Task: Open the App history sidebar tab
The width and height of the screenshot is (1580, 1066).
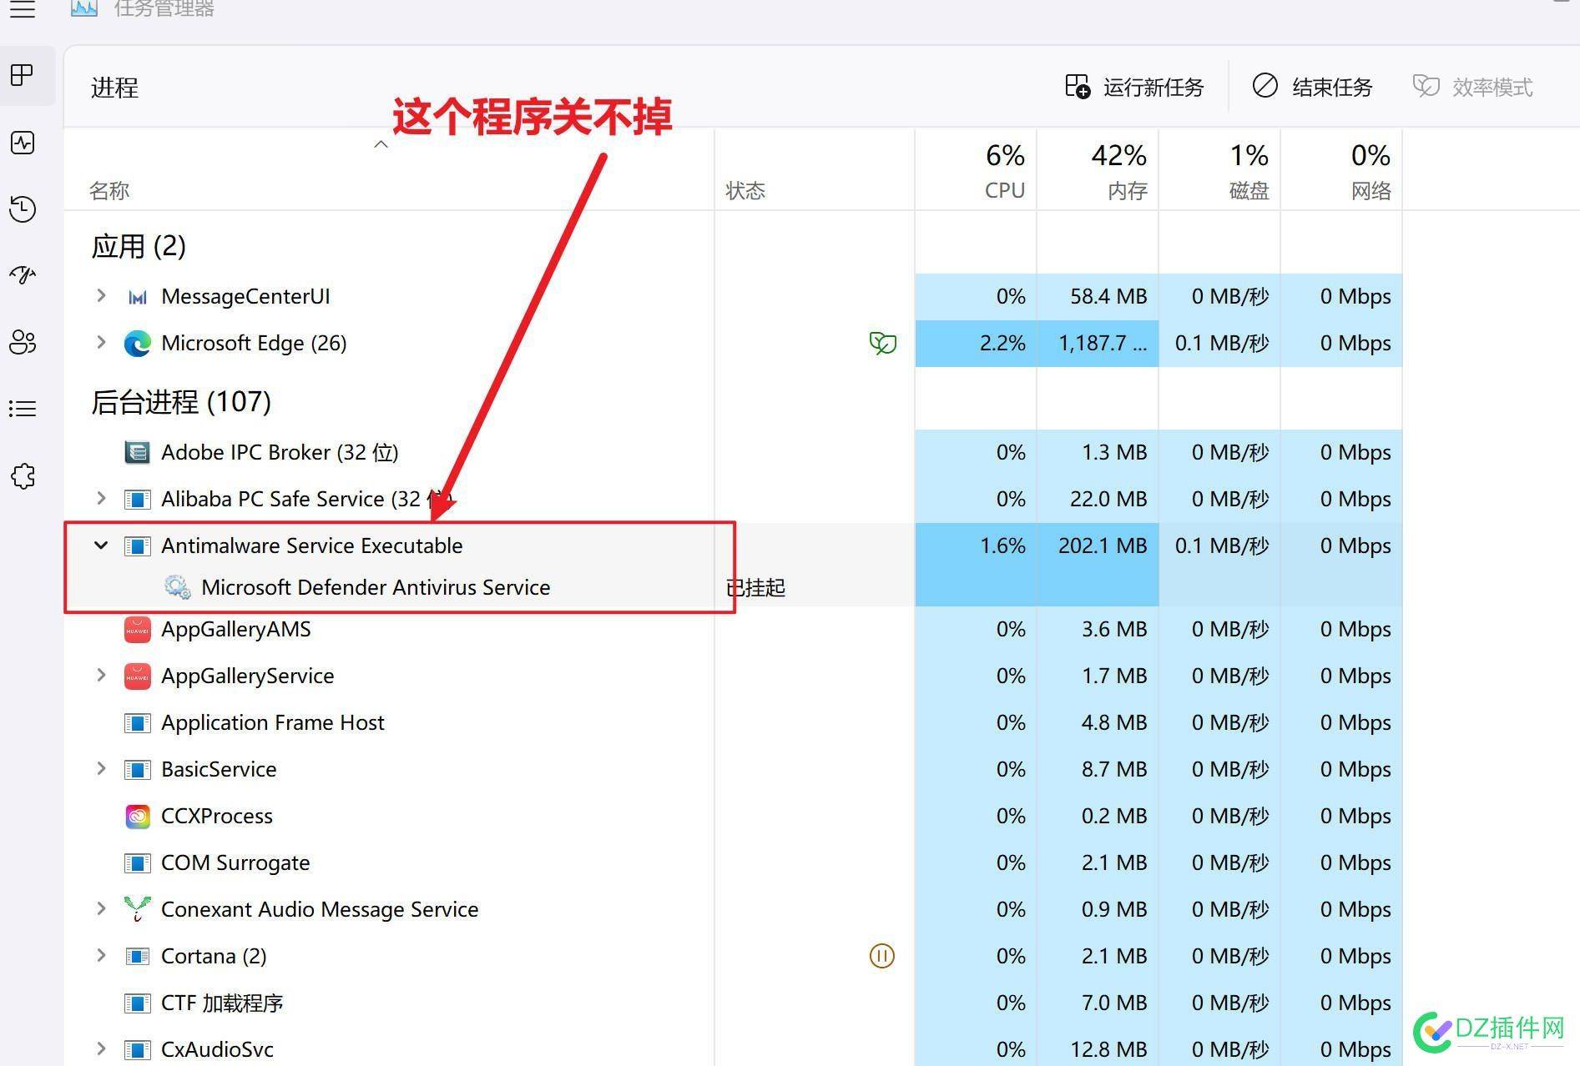Action: [x=23, y=209]
